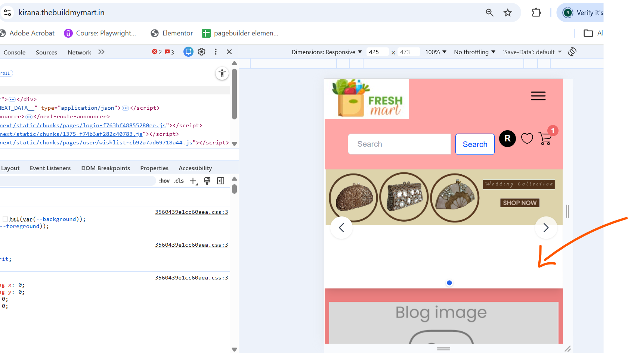Open the DevTools three-dot menu
Image resolution: width=628 pixels, height=353 pixels.
click(x=216, y=52)
